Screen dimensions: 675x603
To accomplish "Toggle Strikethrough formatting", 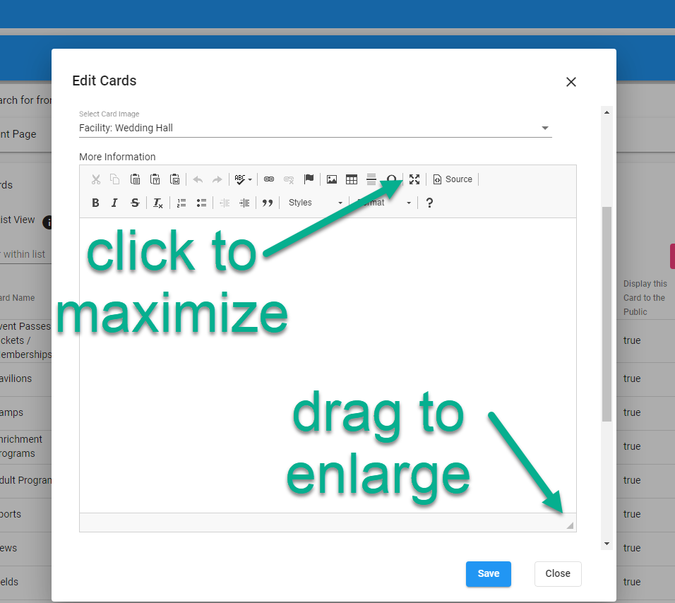I will tap(135, 203).
